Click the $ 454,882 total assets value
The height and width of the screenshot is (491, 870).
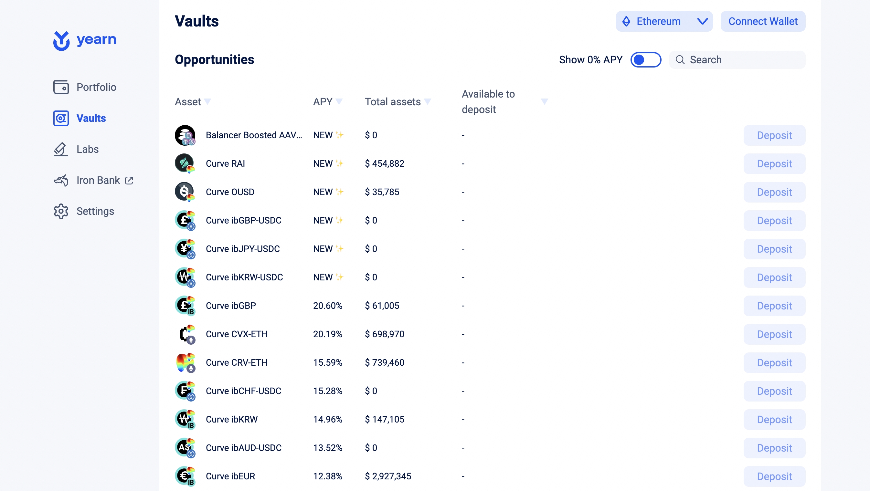tap(384, 164)
